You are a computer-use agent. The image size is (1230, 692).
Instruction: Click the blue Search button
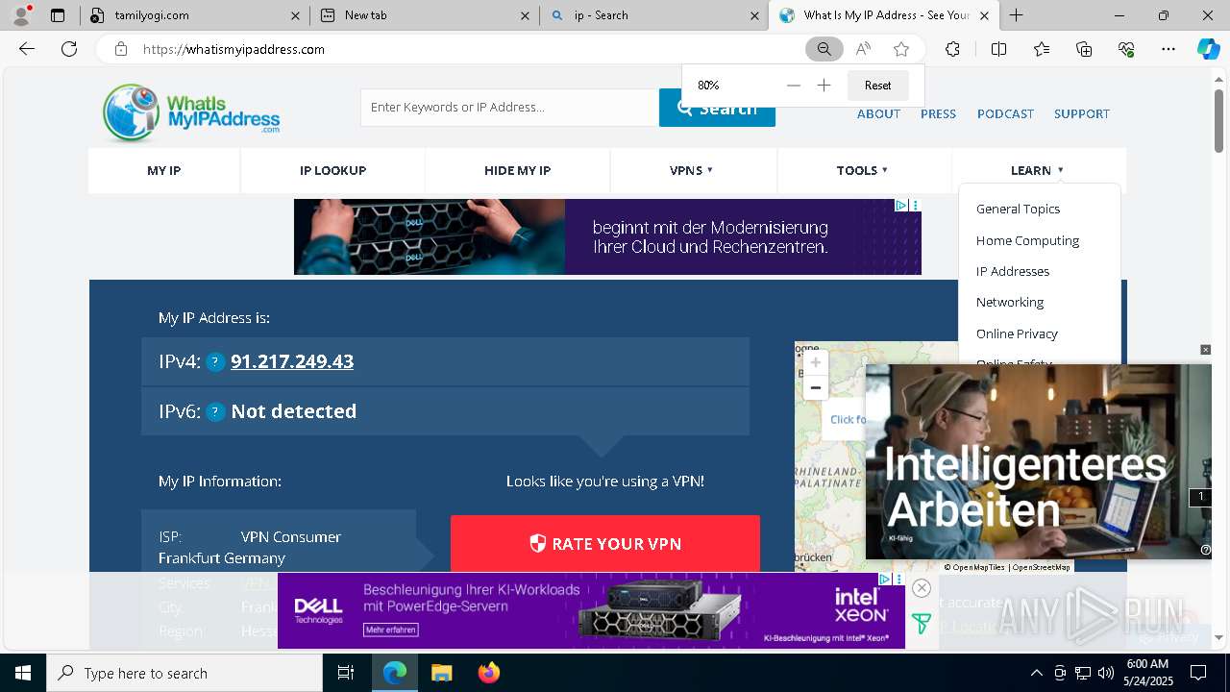717,109
